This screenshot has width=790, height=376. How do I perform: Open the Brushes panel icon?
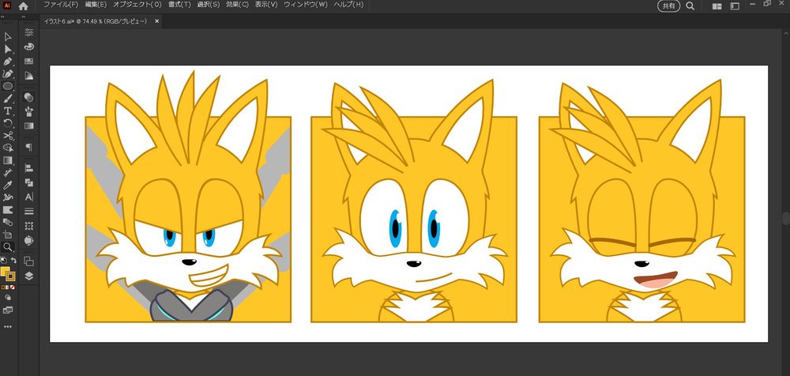[x=28, y=111]
